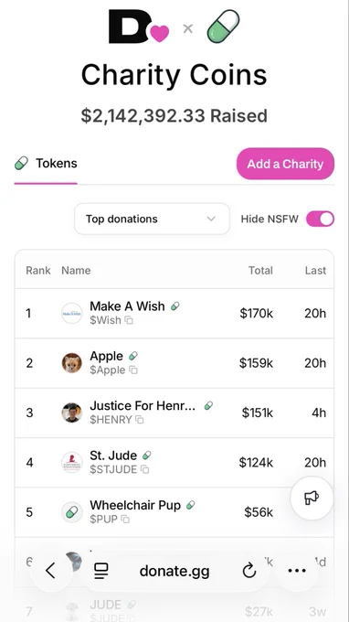Copy the $Apple ticker symbol
The width and height of the screenshot is (349, 622).
(133, 370)
